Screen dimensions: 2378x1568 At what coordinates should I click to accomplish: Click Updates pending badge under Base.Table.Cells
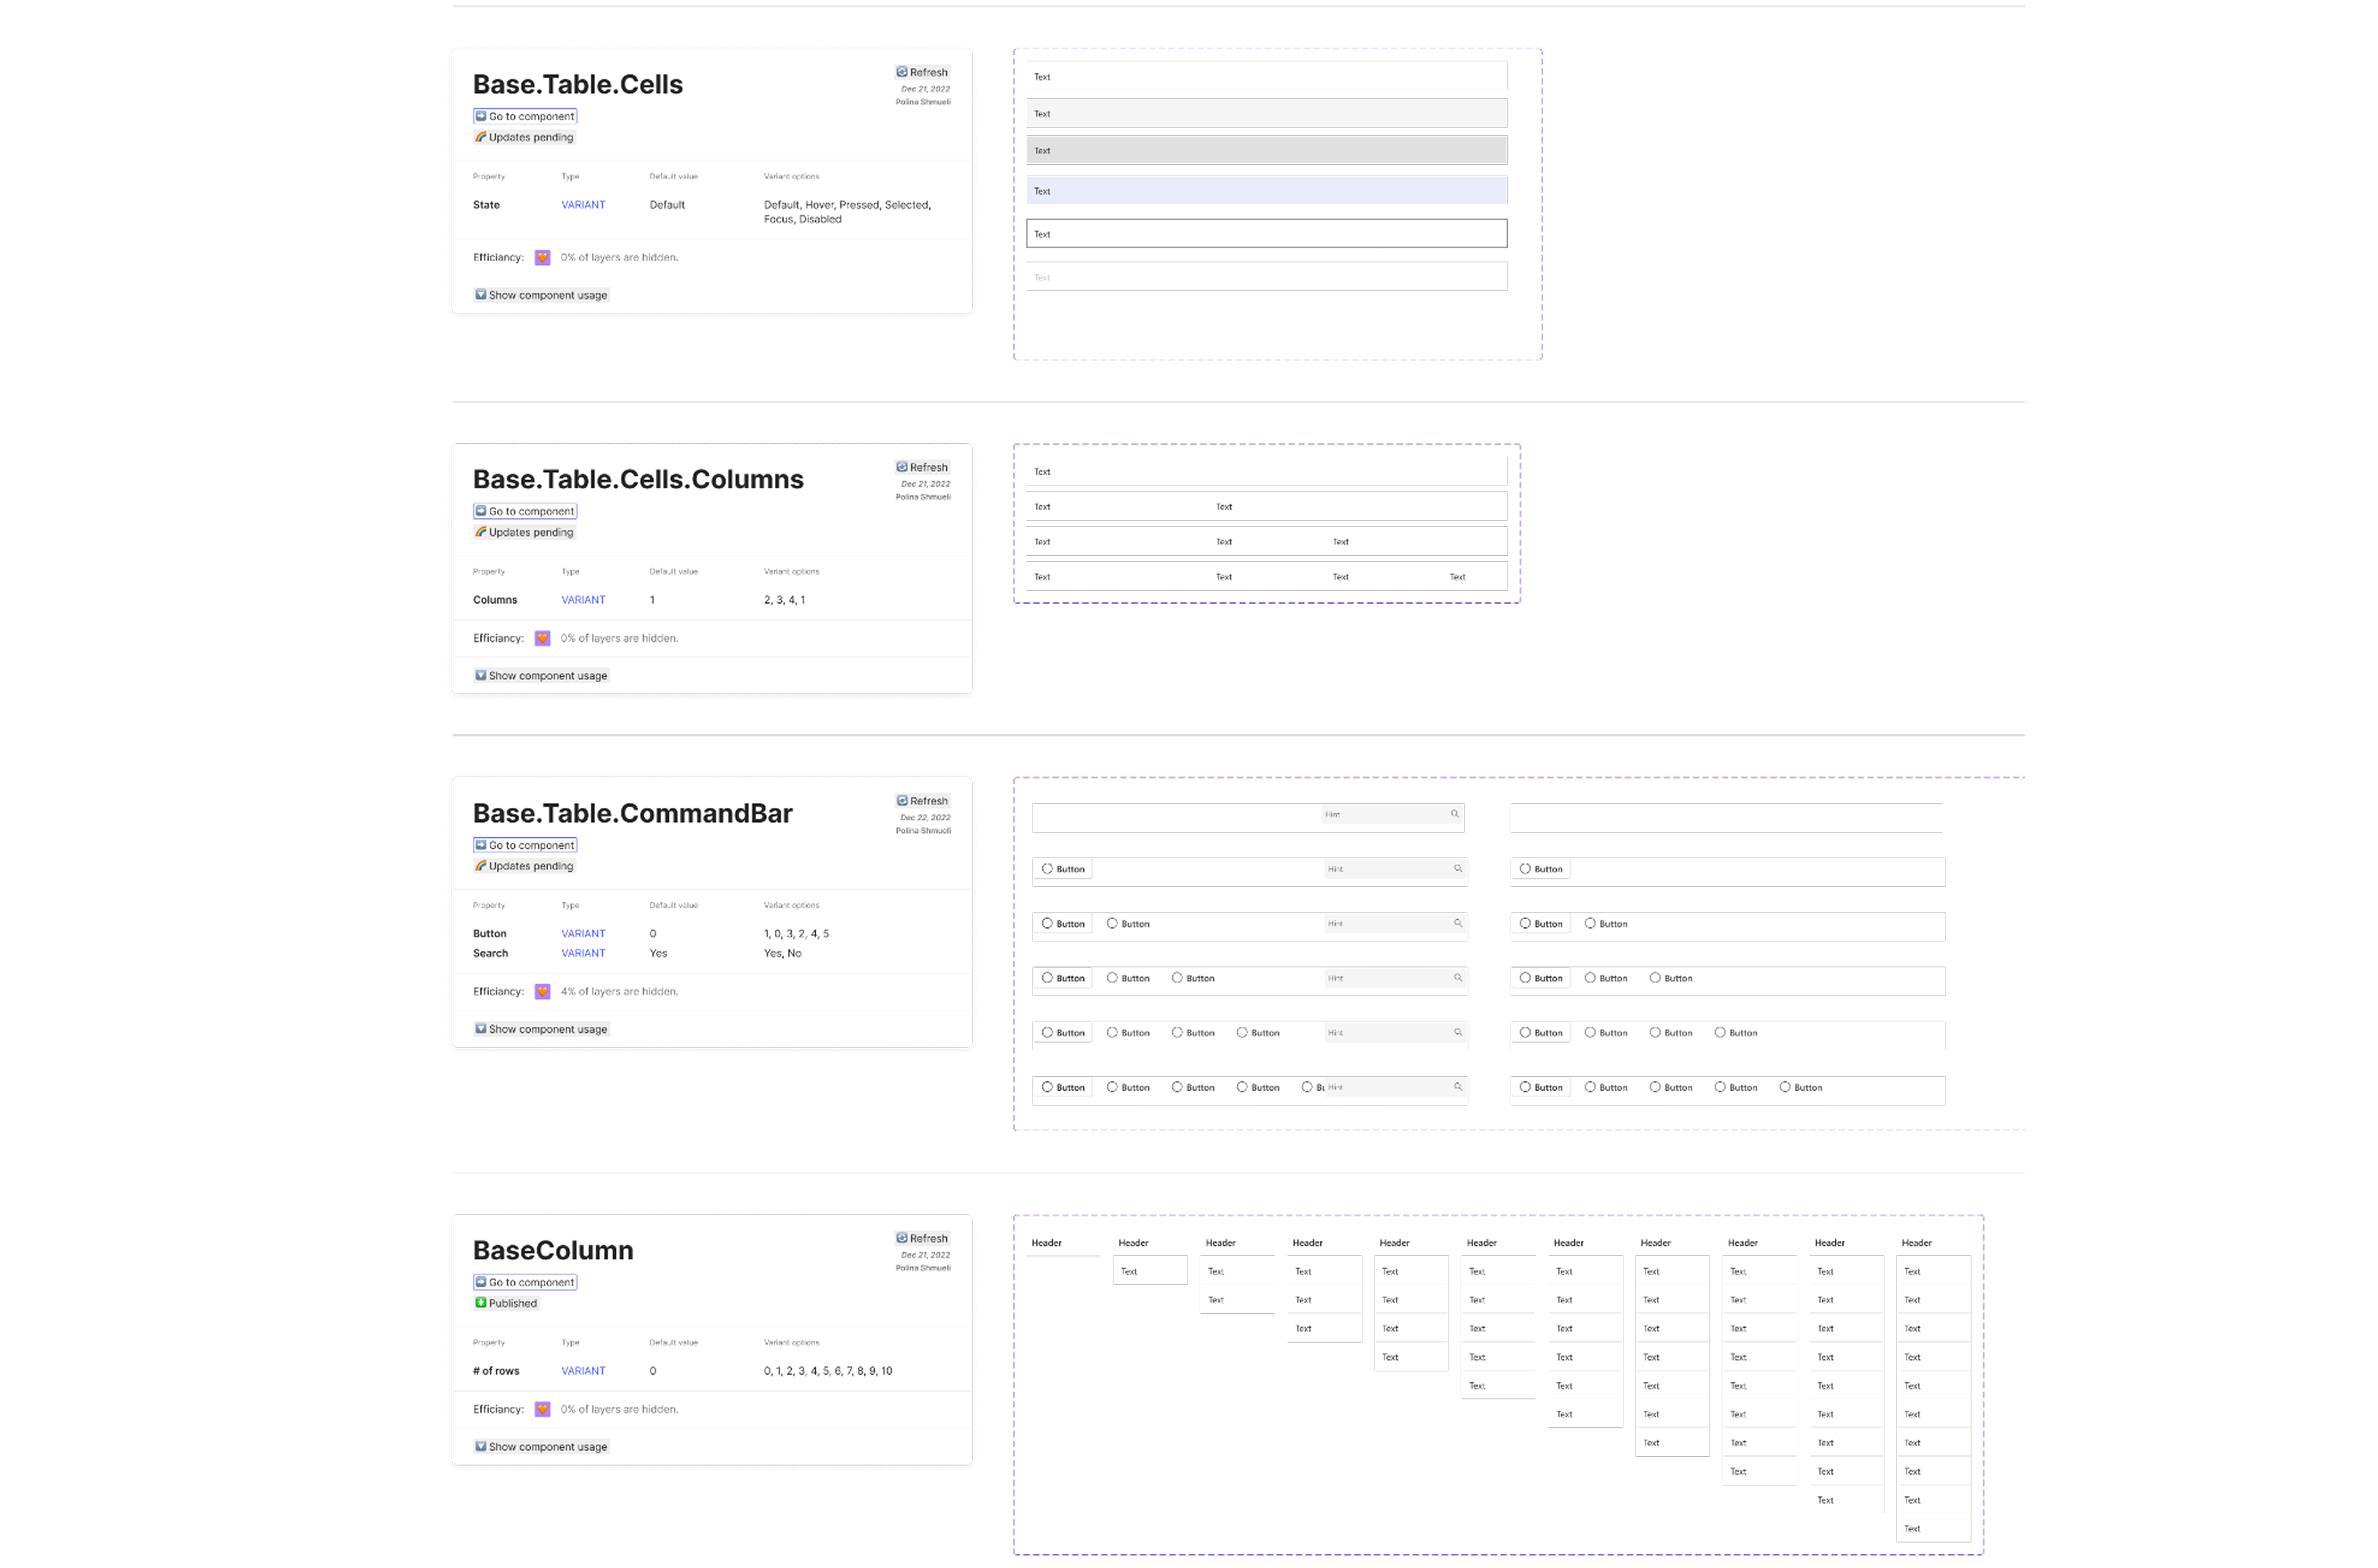[x=524, y=137]
